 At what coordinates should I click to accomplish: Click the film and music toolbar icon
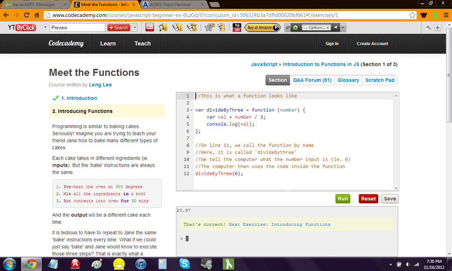click(x=191, y=28)
